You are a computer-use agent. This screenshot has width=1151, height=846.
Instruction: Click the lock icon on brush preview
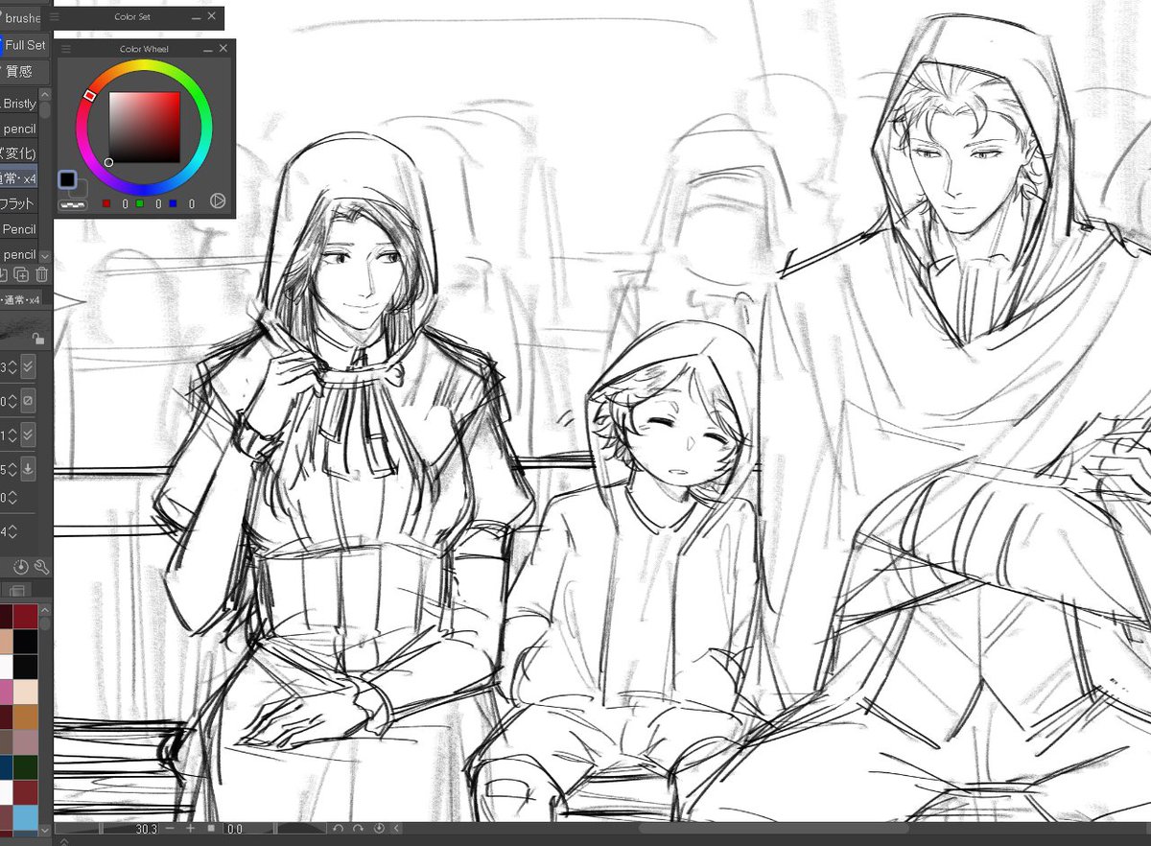click(38, 339)
